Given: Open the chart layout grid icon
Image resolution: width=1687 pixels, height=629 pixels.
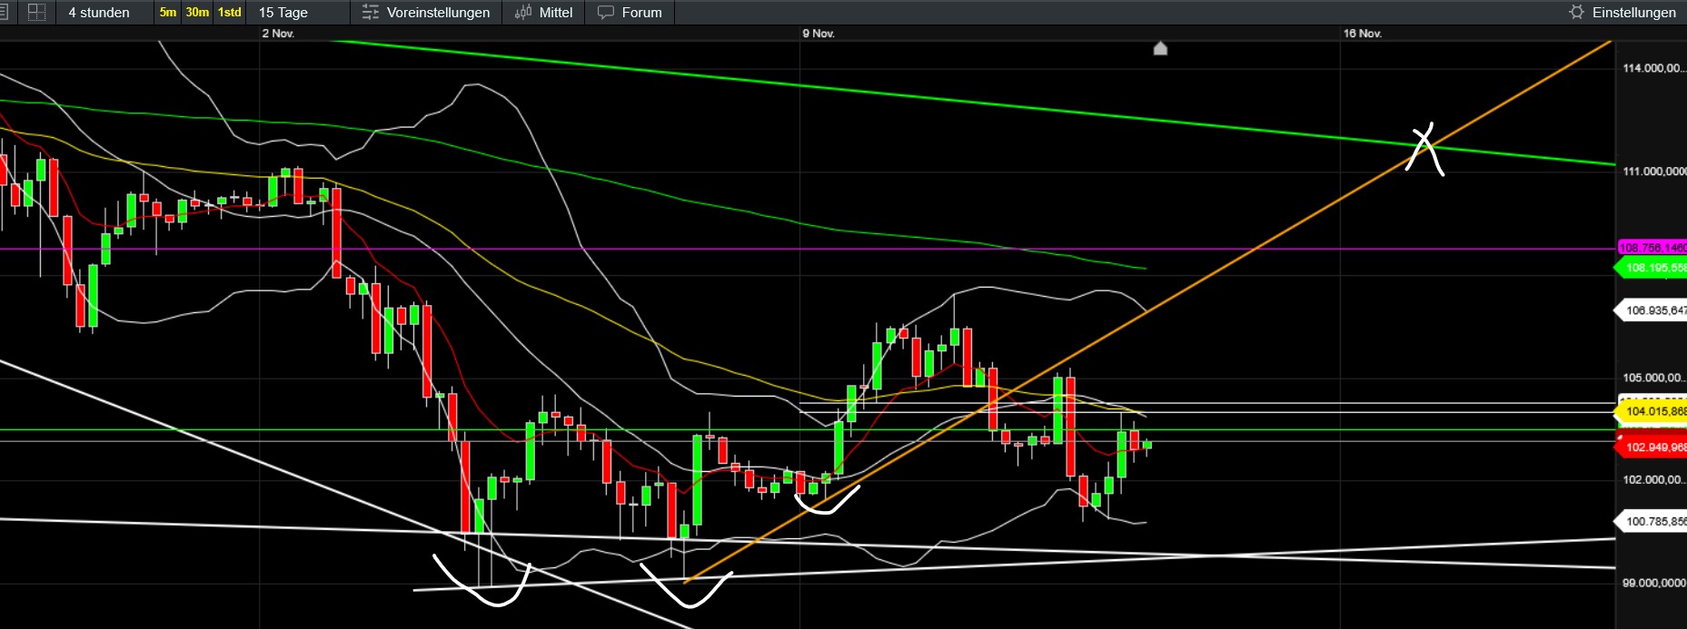Looking at the screenshot, I should coord(36,13).
